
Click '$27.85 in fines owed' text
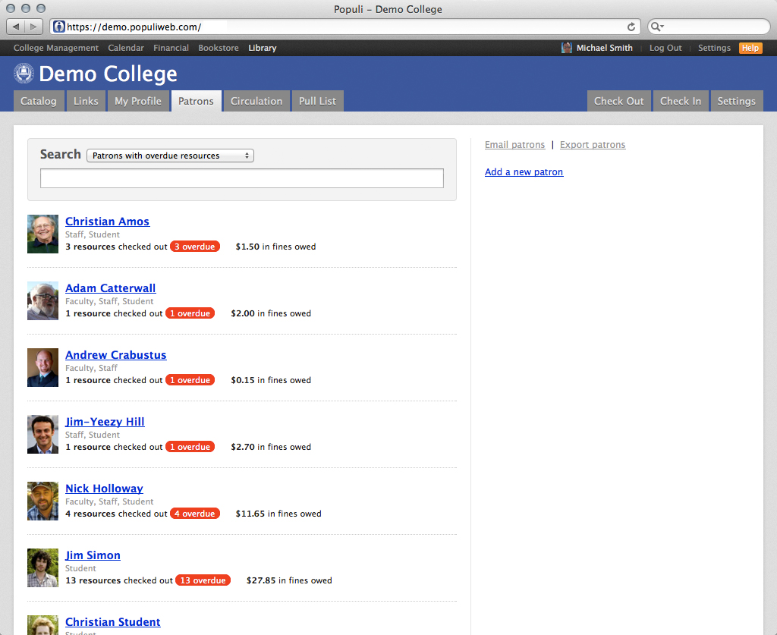click(289, 580)
